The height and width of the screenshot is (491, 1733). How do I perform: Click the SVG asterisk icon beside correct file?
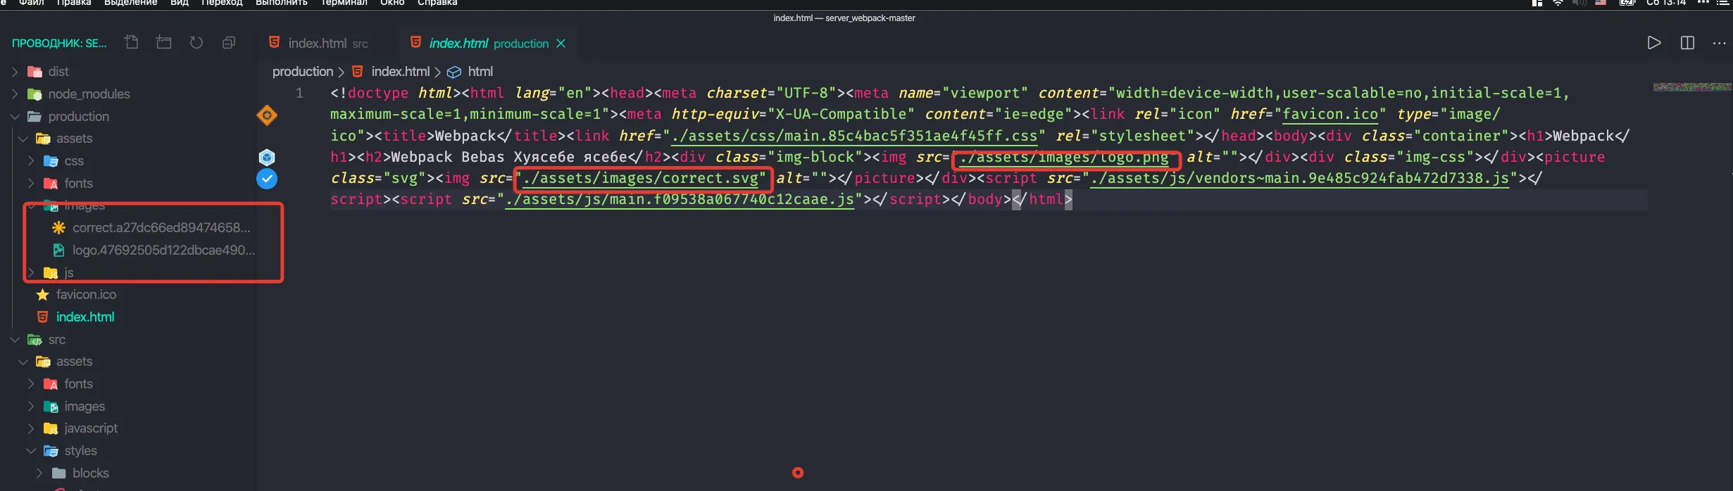(x=59, y=228)
